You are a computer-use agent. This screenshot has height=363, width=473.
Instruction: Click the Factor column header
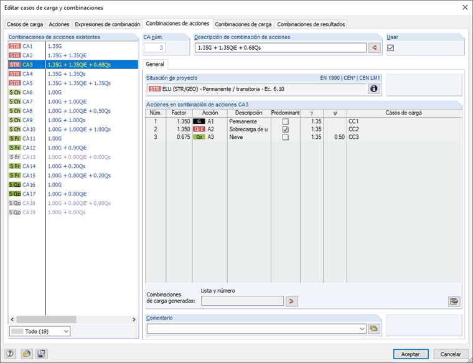click(x=179, y=113)
